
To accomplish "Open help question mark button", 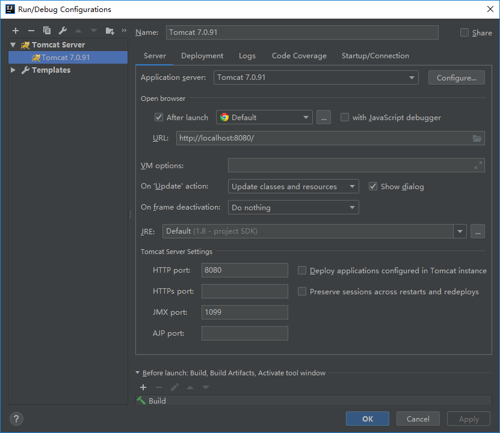I will (x=16, y=419).
